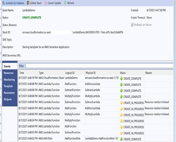Click yellow status icon in 6:48:03 PM SubtractFunction row
Viewport: 176px width, 142px height.
(x=121, y=133)
